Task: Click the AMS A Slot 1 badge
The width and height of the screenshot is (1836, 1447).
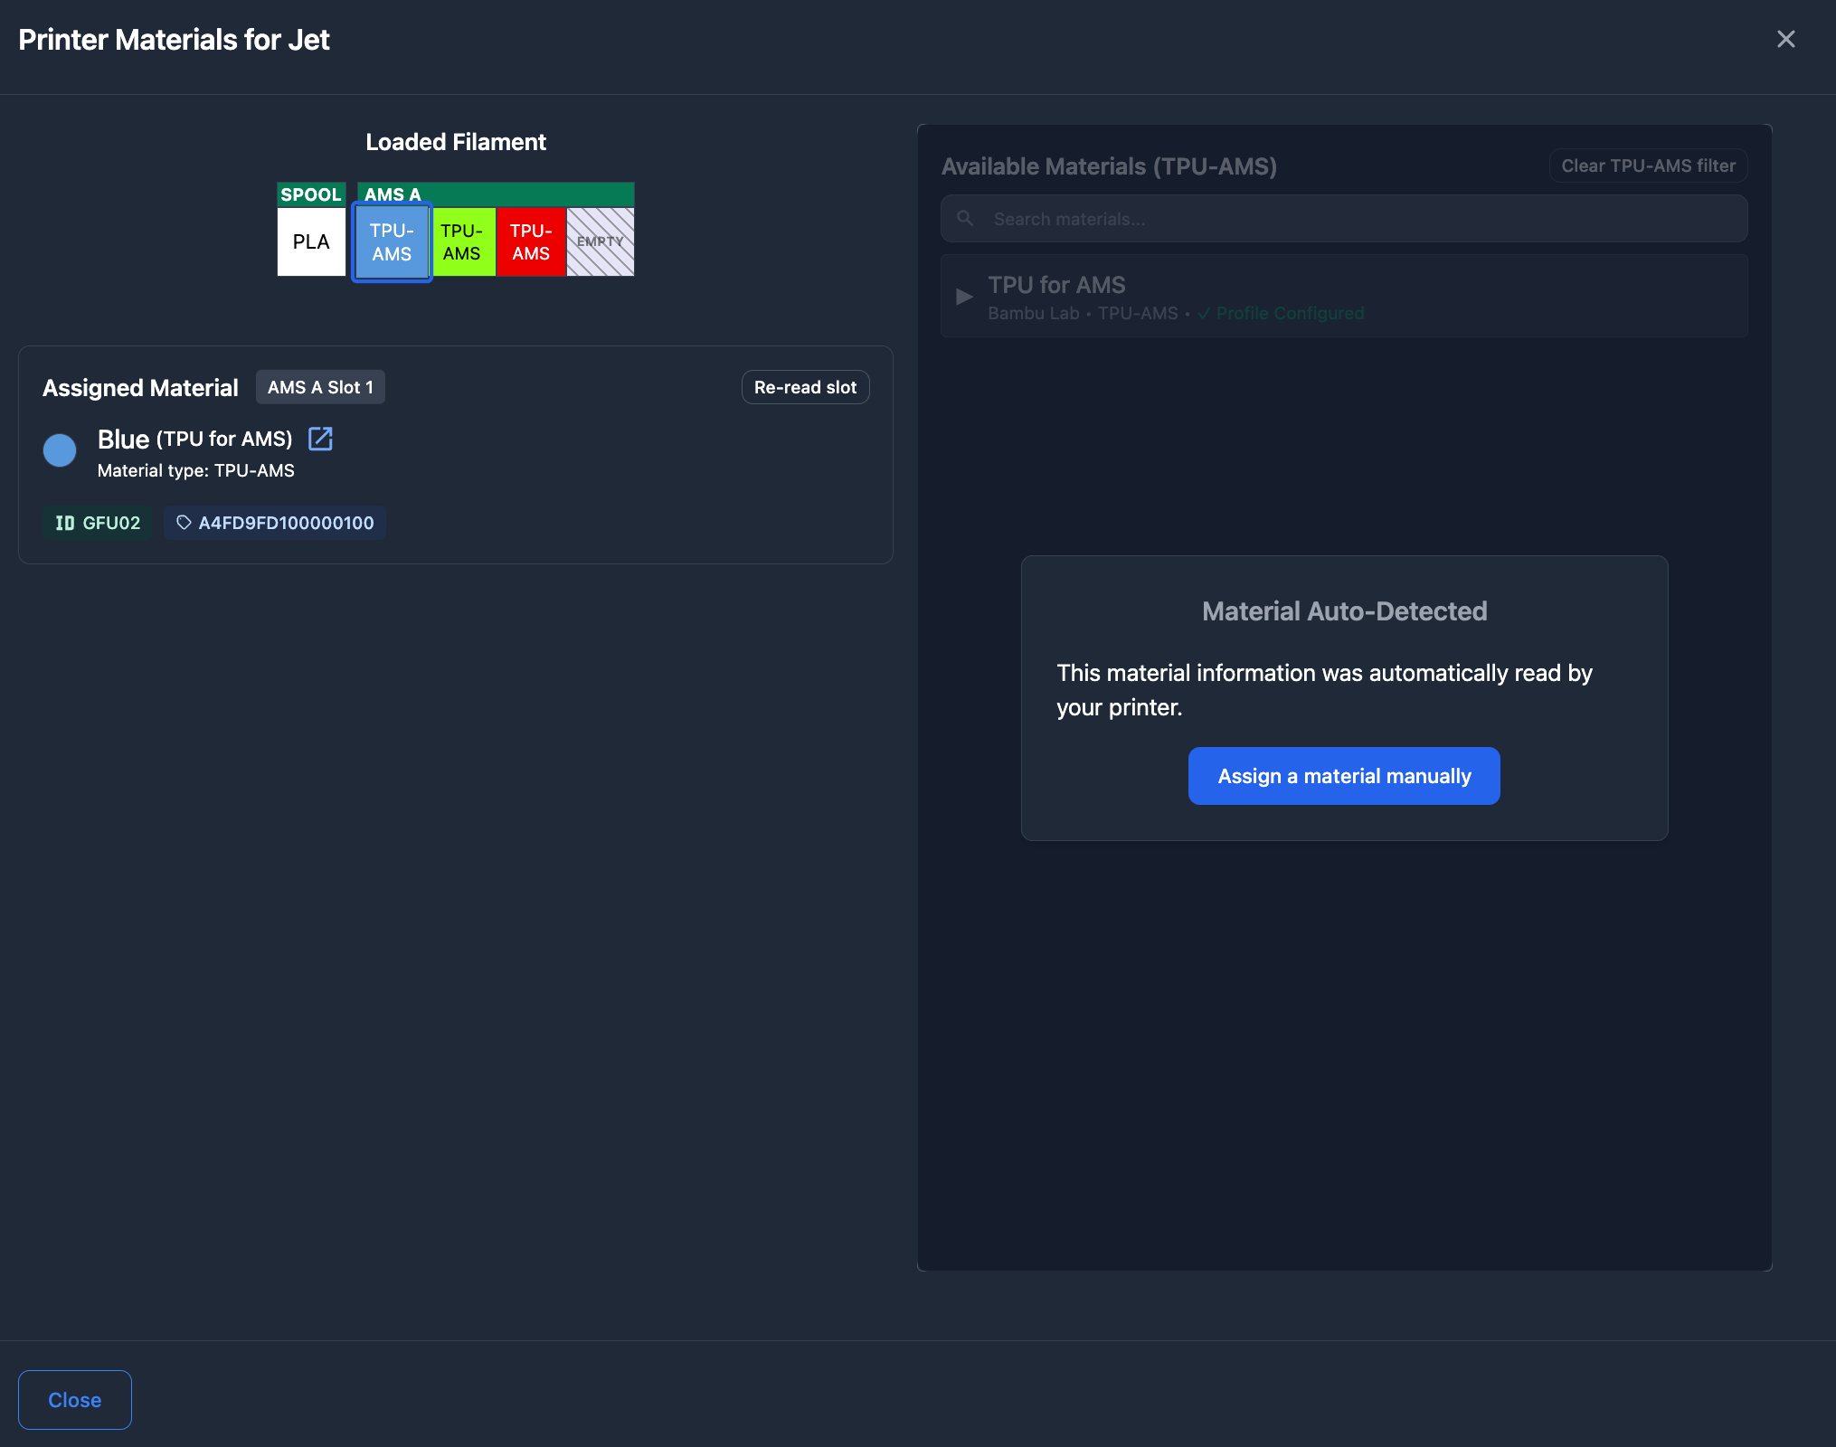Action: click(320, 387)
